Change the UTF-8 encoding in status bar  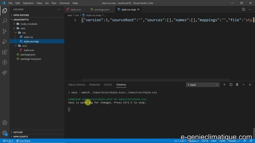(x=205, y=141)
